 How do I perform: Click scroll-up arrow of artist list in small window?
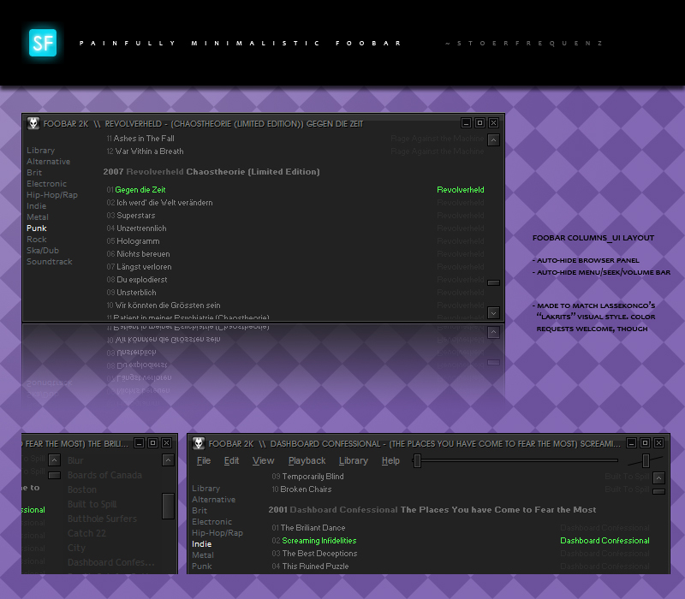(x=168, y=460)
